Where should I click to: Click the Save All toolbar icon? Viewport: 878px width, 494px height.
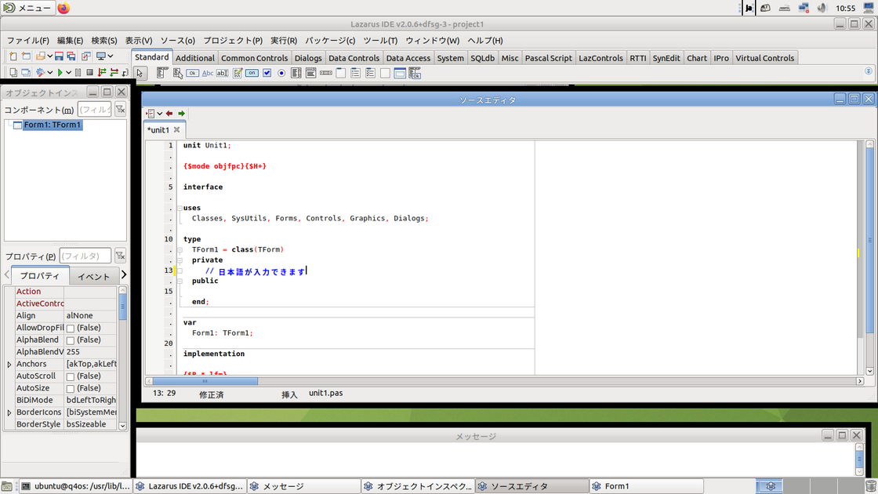pyautogui.click(x=70, y=55)
